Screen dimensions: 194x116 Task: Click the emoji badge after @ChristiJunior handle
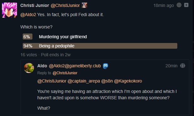[84, 5]
